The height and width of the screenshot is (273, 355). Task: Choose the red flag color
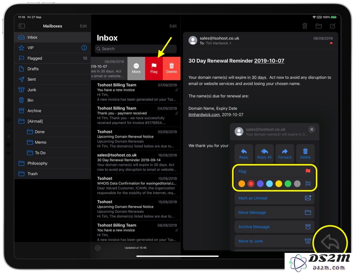(251, 184)
